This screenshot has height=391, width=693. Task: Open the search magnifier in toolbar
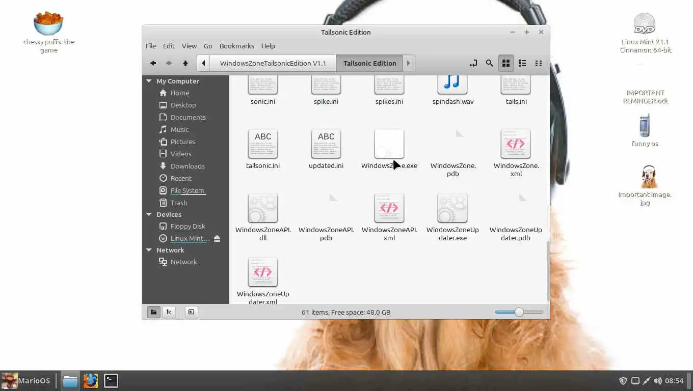pyautogui.click(x=490, y=63)
